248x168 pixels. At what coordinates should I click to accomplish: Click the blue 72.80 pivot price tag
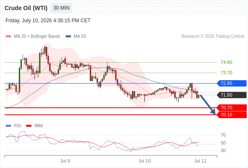232,83
